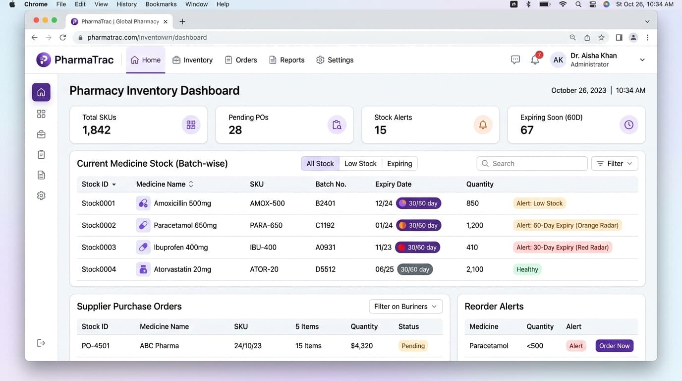The width and height of the screenshot is (682, 381).
Task: Click the Stock Alerts bell icon
Action: pos(483,125)
